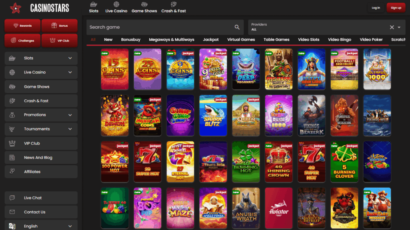Open the 100 Power Hot game
This screenshot has width=410, height=230.
coord(115,162)
